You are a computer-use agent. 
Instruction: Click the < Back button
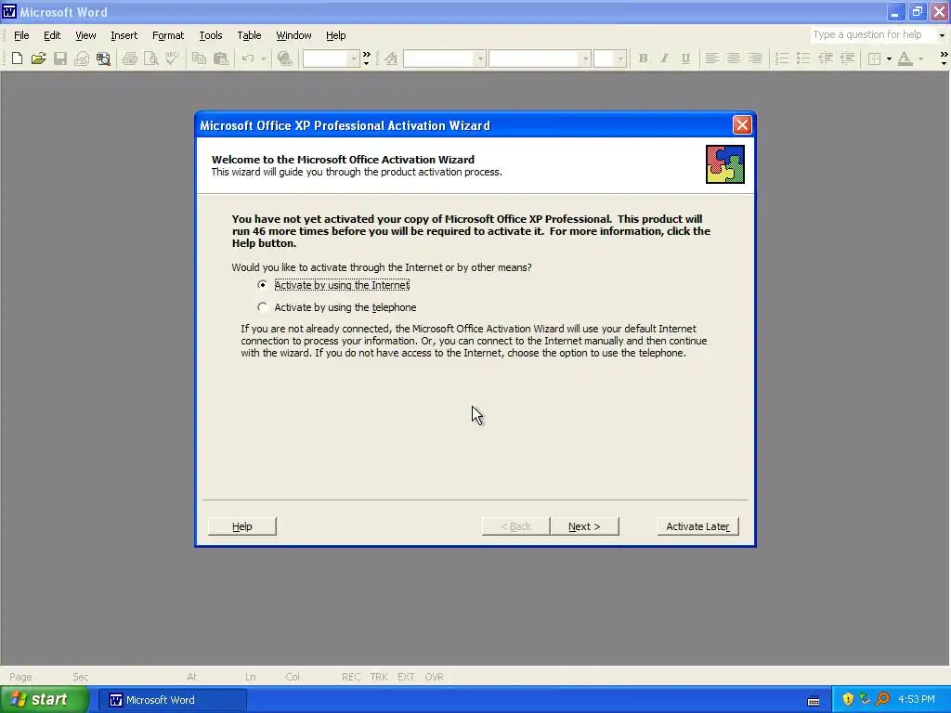point(515,526)
